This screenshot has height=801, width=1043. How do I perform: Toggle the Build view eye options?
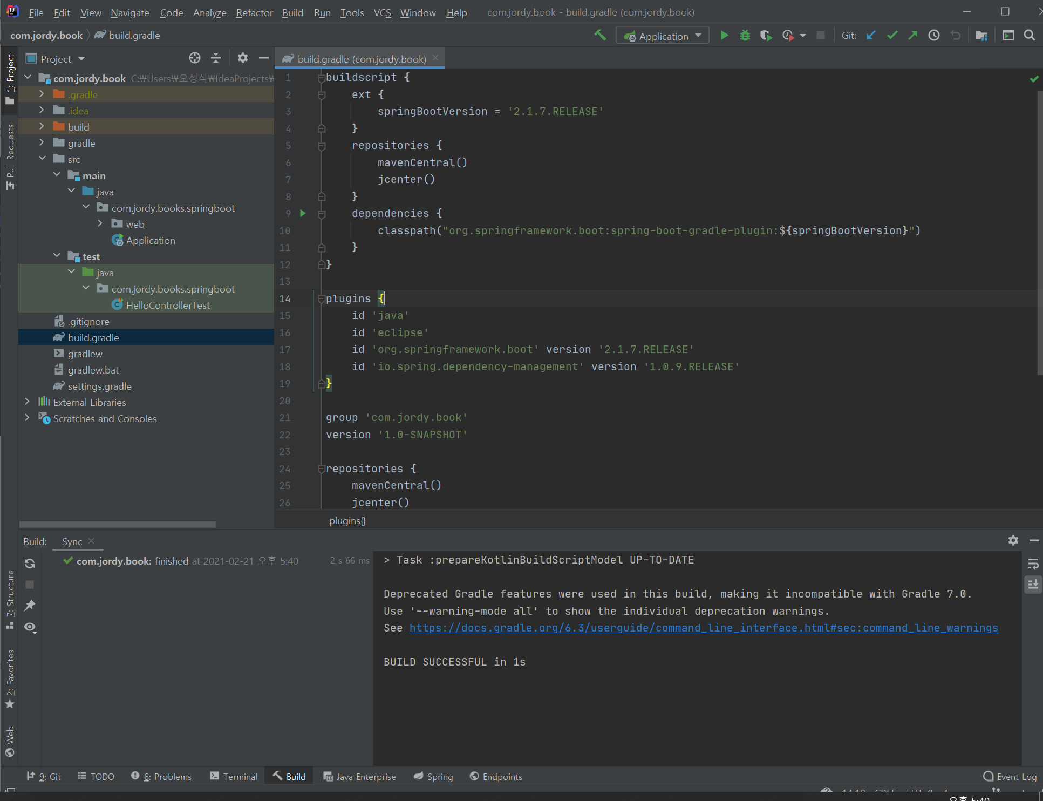[30, 627]
